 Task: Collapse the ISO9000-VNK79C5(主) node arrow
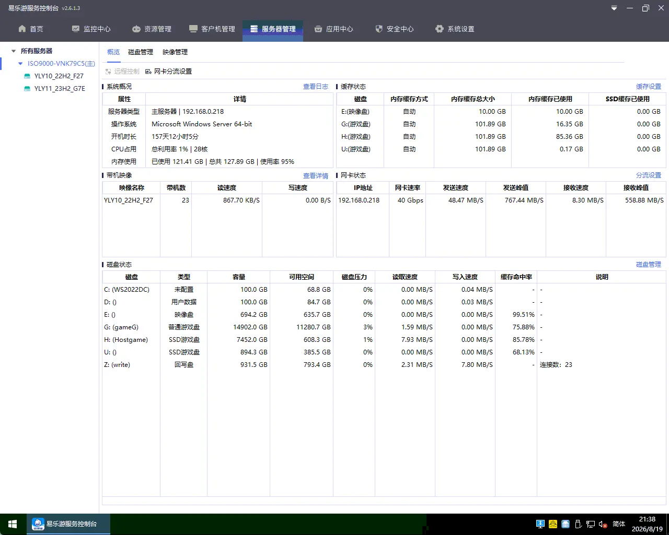click(20, 64)
